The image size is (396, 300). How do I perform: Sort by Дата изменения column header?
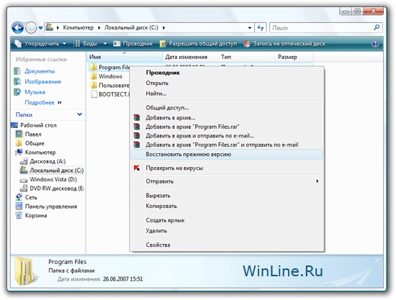click(x=190, y=57)
